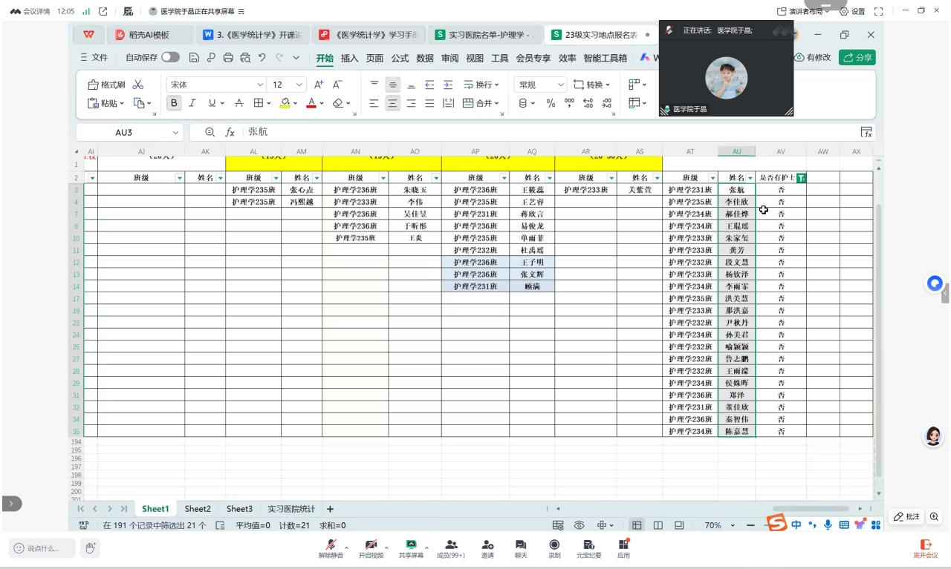This screenshot has height=569, width=951.
Task: Click the print icon in toolbar
Action: point(228,58)
